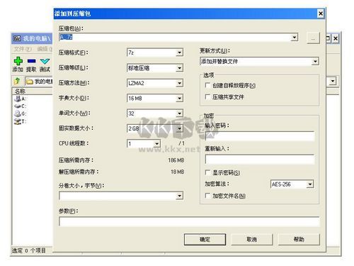354x266 pixels.
Task: Select drive A: in file list
Action: (20, 99)
